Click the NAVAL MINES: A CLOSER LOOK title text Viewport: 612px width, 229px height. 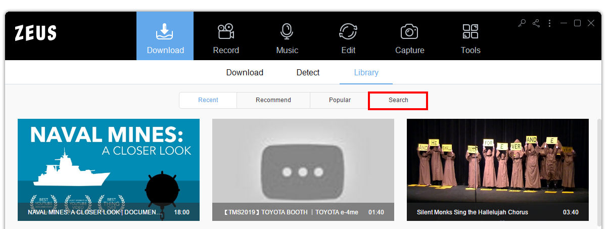[x=96, y=212]
